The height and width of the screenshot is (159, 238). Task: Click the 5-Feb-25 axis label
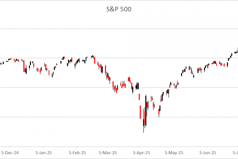tap(77, 153)
